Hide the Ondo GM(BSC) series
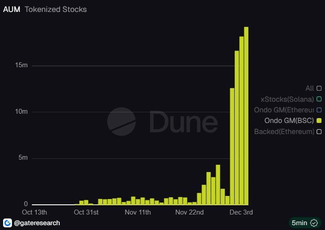The height and width of the screenshot is (230, 325). (x=319, y=121)
